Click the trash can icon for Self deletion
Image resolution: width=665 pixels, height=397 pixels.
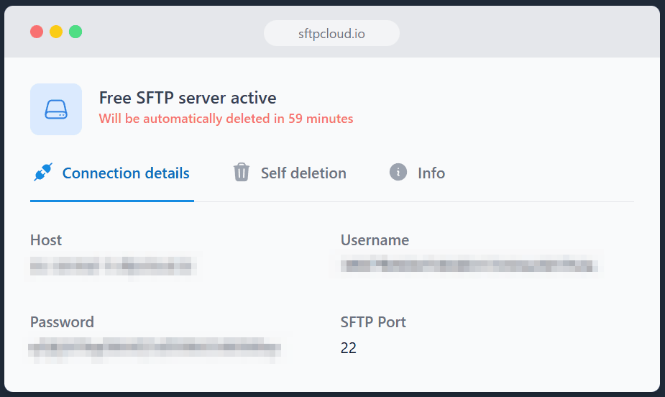(x=242, y=173)
